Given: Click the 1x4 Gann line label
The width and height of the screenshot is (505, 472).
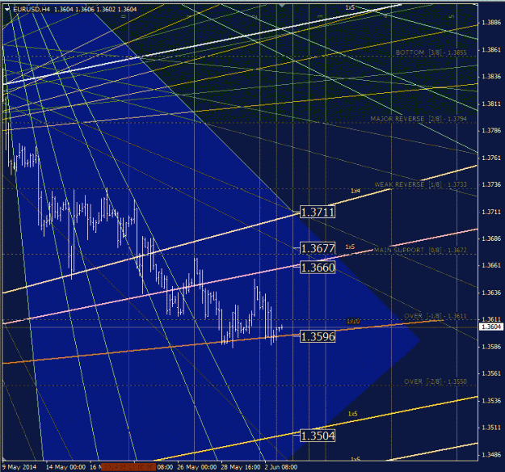Looking at the screenshot, I should 356,191.
